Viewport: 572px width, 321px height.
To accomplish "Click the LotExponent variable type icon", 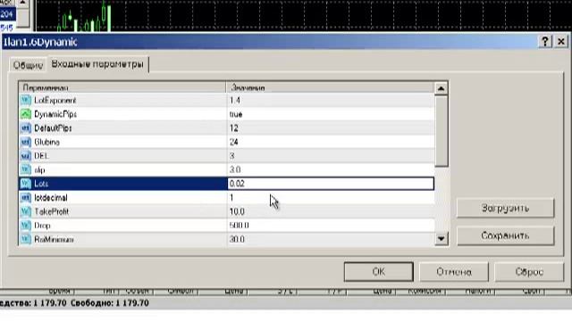I will pyautogui.click(x=26, y=100).
